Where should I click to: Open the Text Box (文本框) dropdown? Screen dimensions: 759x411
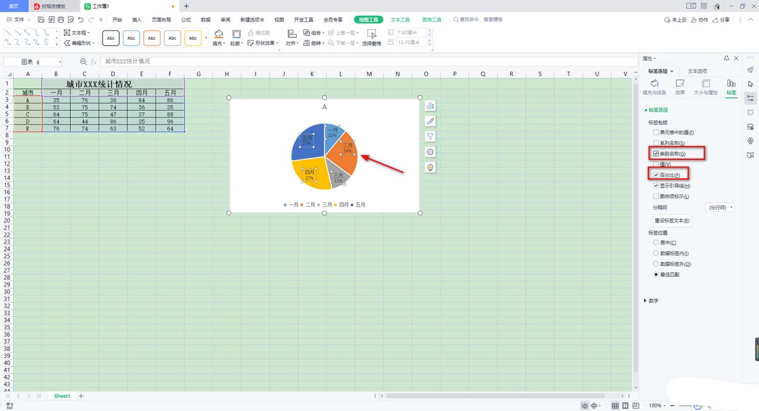[77, 32]
